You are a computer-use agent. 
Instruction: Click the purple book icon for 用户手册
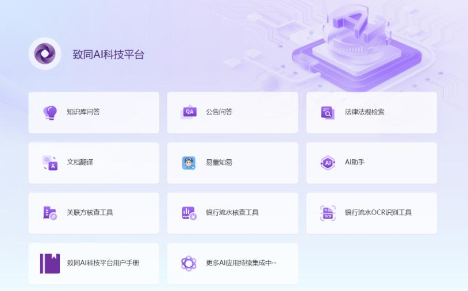[50, 263]
